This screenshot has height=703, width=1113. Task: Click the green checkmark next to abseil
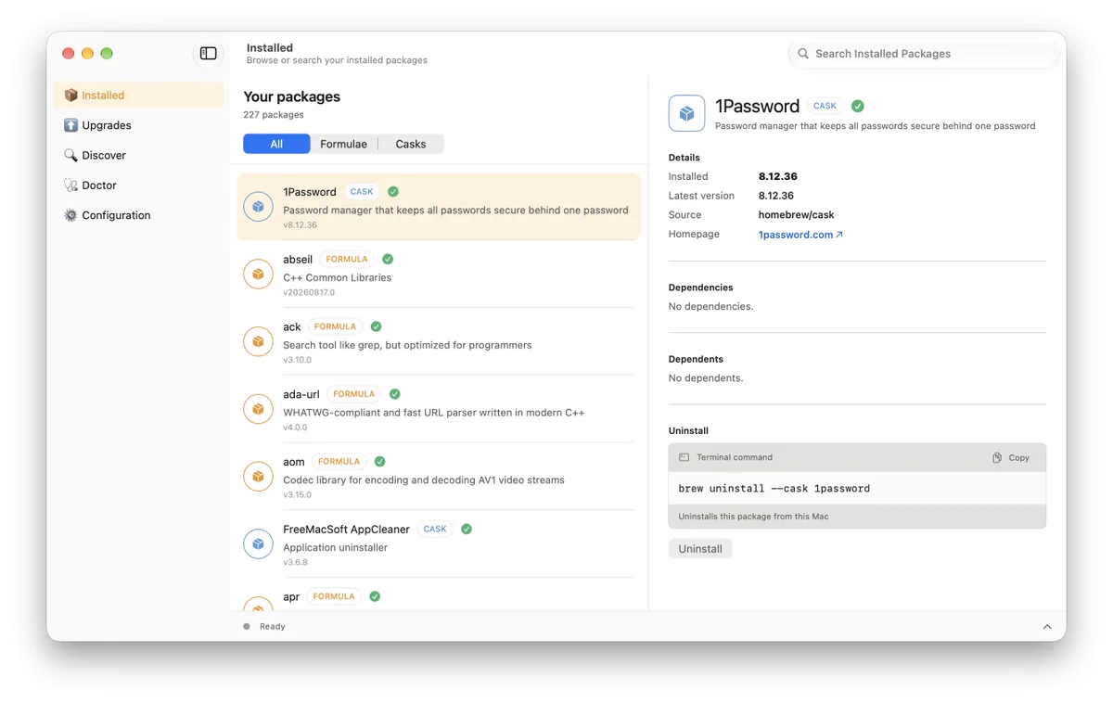point(388,260)
